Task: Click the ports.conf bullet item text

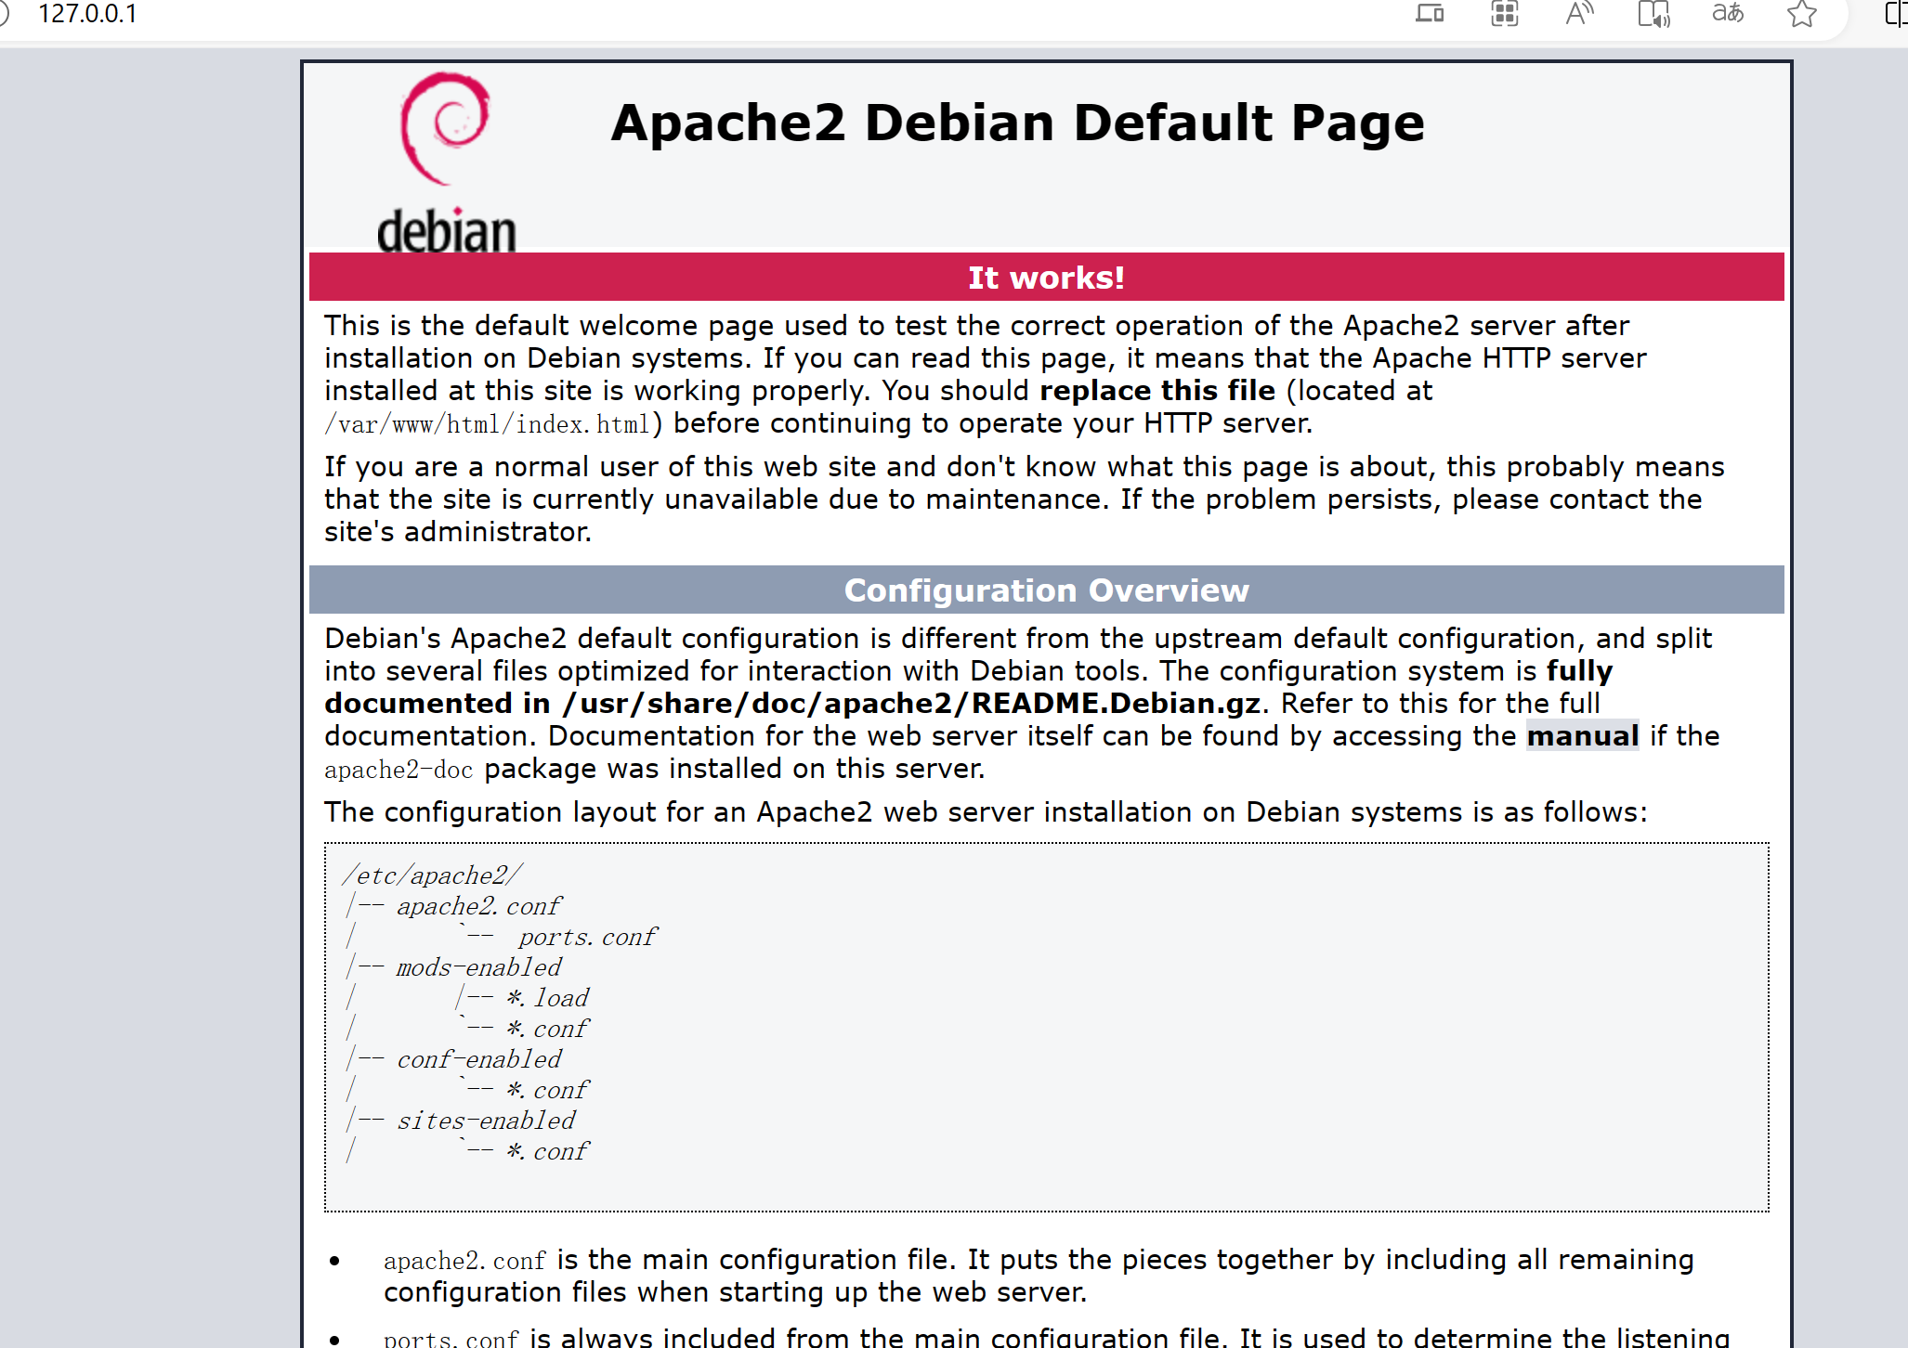Action: pos(1056,1337)
